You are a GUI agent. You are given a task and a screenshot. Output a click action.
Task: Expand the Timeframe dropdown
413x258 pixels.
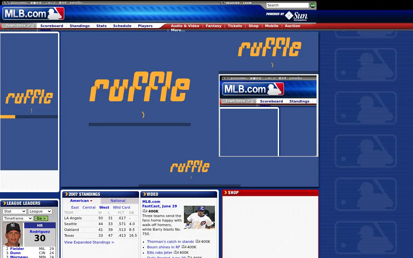pyautogui.click(x=18, y=218)
